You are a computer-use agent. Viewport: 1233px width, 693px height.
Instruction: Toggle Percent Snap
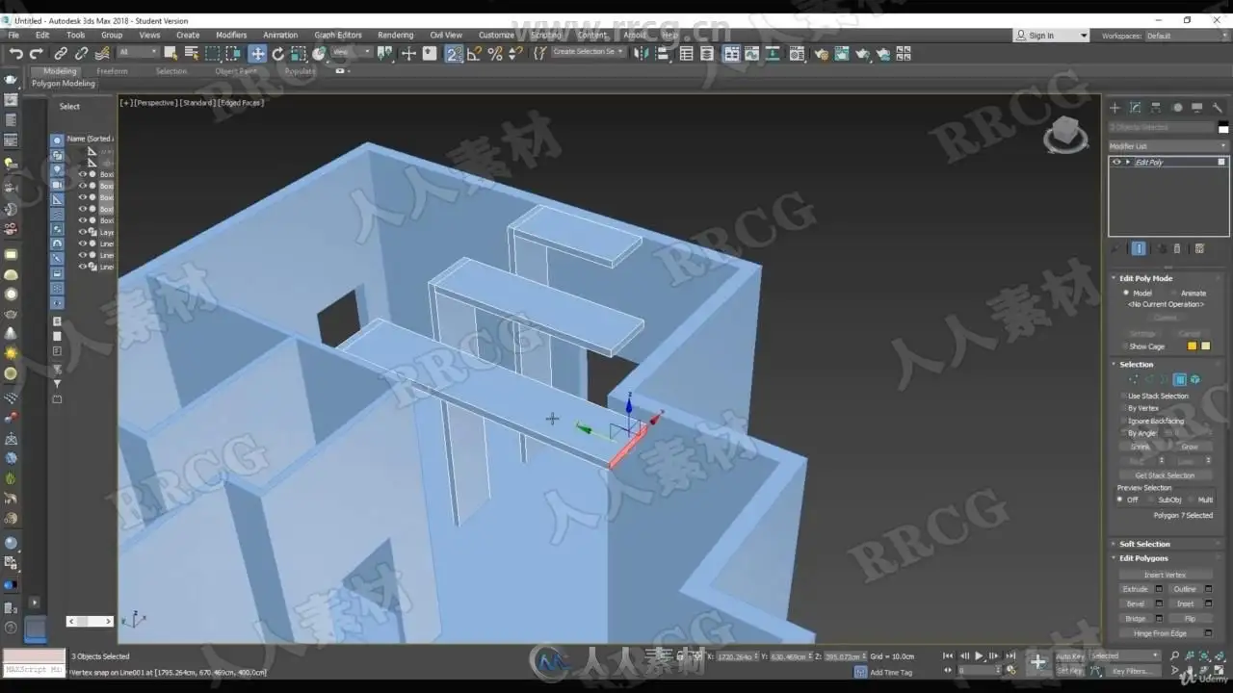495,54
